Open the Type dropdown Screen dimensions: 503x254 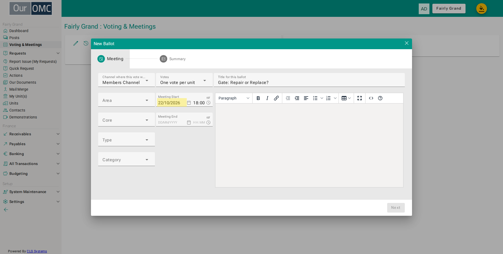pos(127,139)
